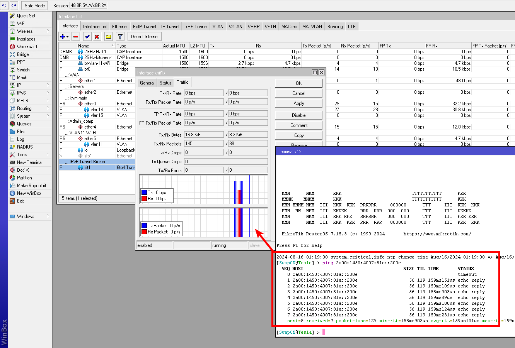Expand the IP submenu
Screen dimensions: 515x348
48,85
